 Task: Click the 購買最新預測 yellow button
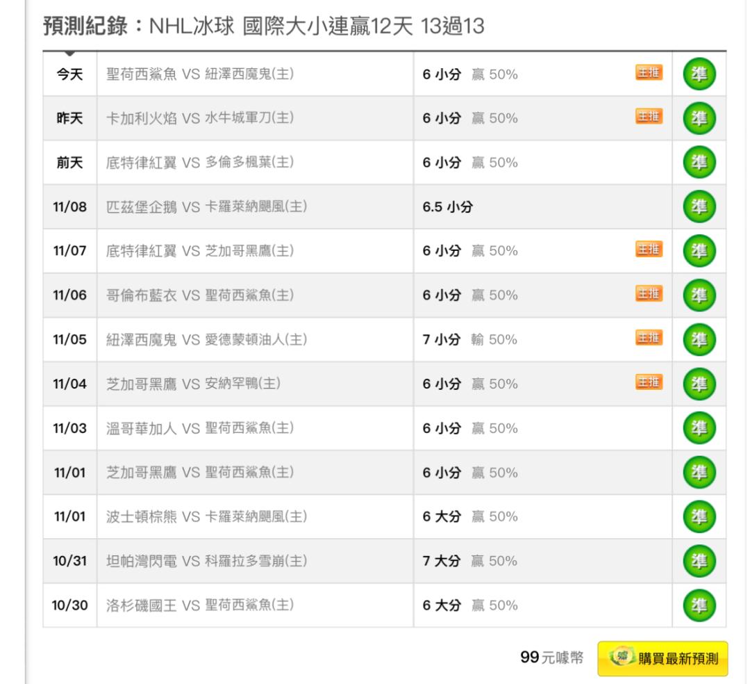[662, 659]
